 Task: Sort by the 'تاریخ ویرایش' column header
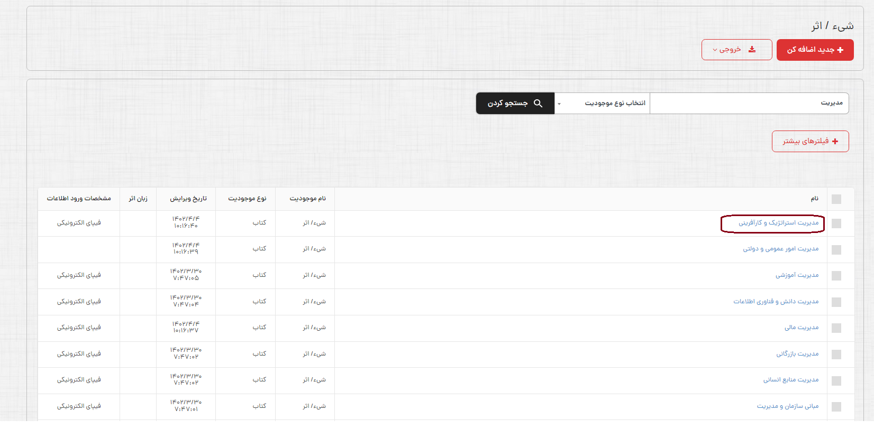tap(188, 199)
